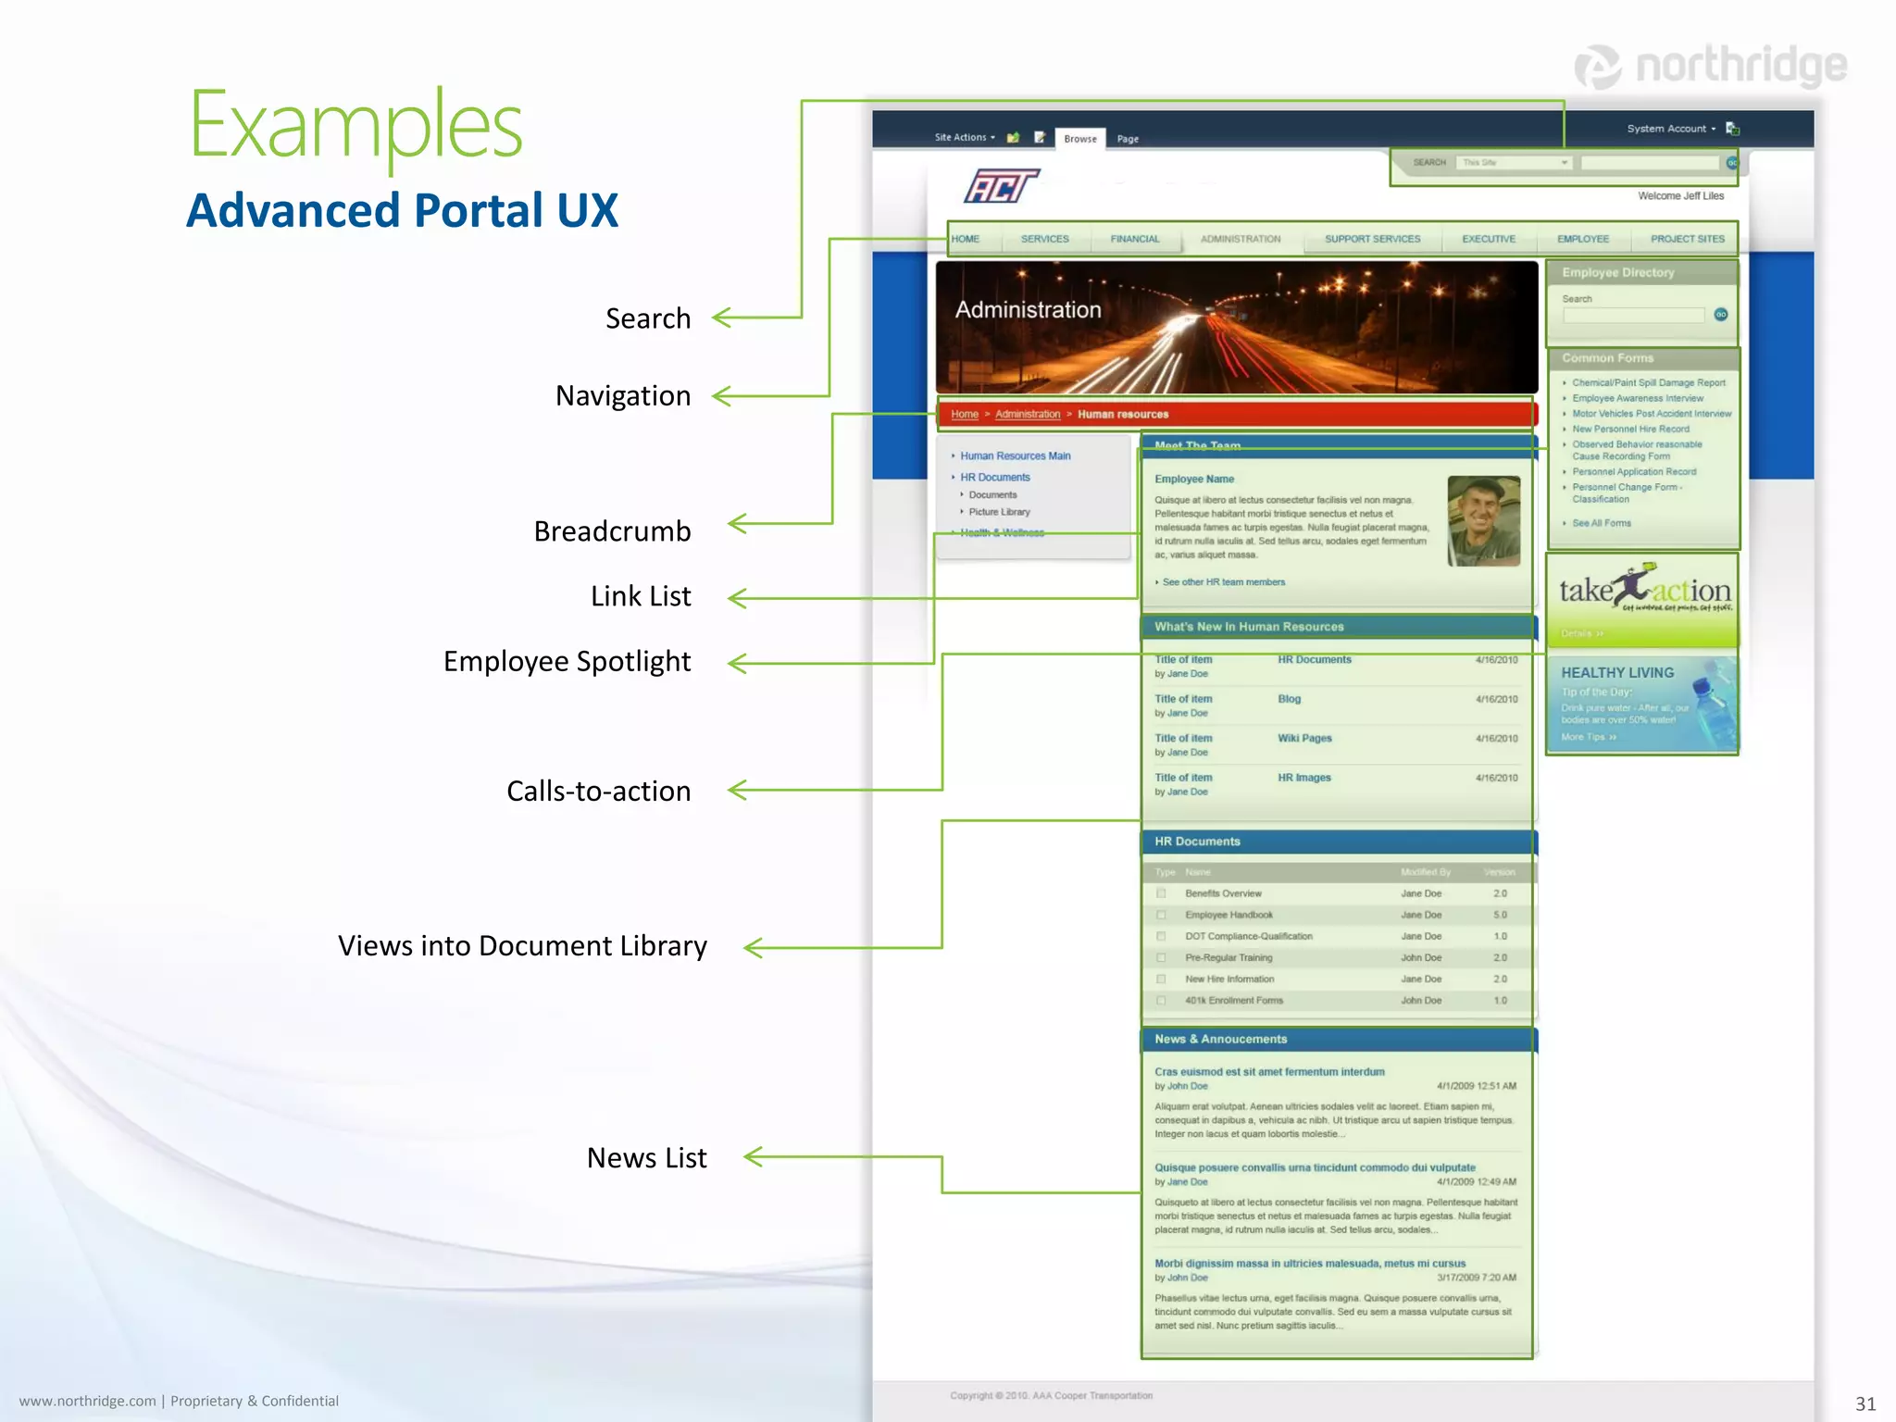This screenshot has height=1422, width=1896.
Task: Click the Administration breadcrumb link
Action: [x=1028, y=414]
